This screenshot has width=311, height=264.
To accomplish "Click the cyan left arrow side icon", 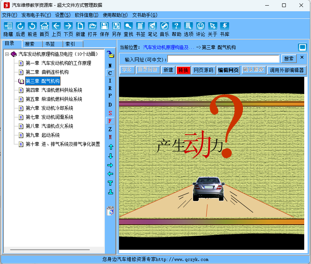I will [110, 174].
